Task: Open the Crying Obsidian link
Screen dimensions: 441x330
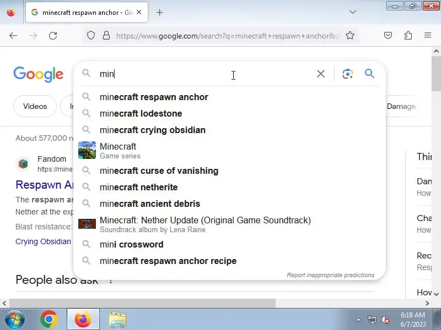Action: point(43,241)
